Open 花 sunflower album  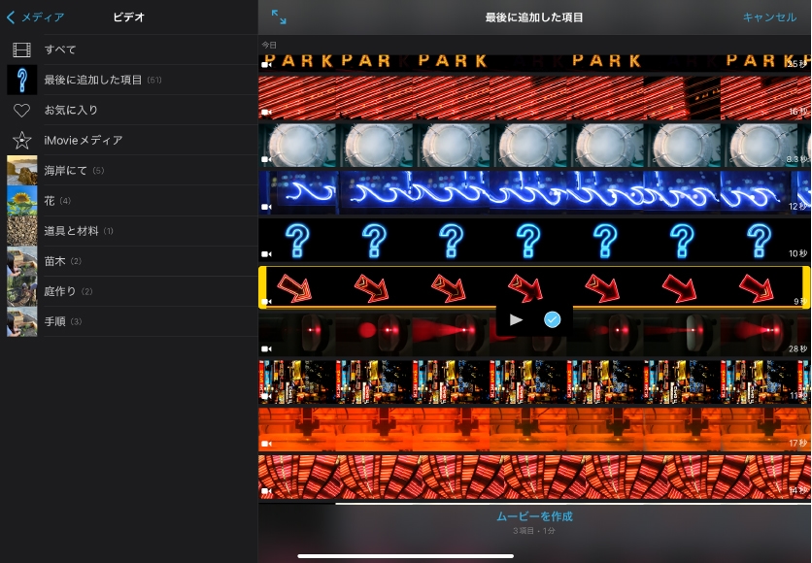click(50, 201)
